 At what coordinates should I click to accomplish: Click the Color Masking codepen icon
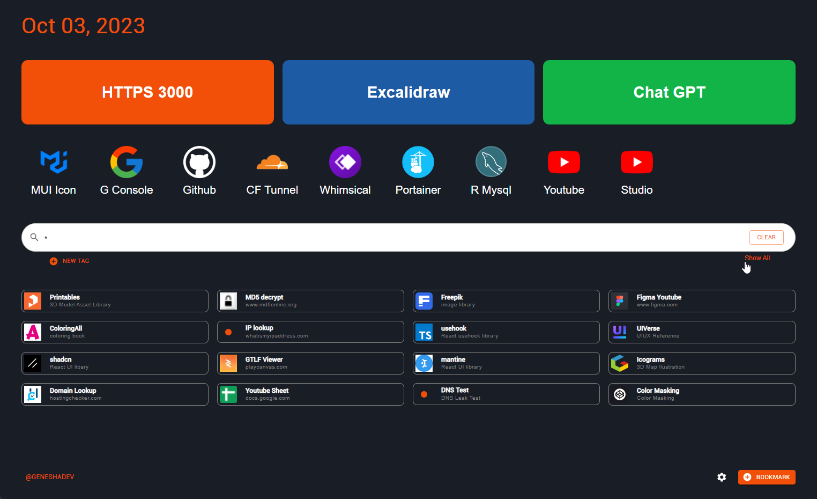[620, 394]
